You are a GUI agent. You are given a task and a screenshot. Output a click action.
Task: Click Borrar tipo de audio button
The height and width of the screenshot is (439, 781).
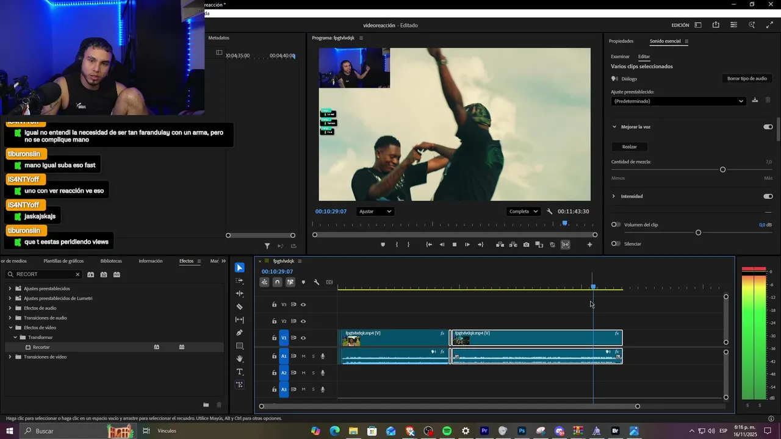[x=747, y=79]
